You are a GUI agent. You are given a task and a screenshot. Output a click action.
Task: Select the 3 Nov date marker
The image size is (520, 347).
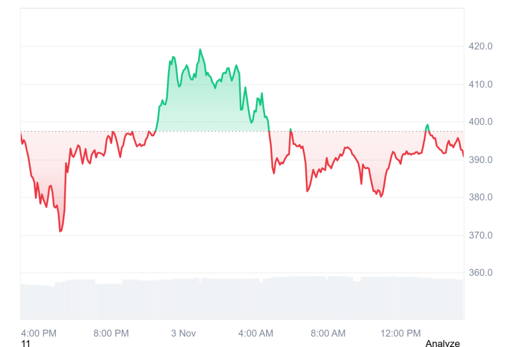[183, 333]
